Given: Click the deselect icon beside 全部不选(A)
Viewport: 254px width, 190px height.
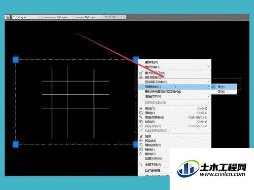Looking at the screenshot, I should (x=141, y=164).
